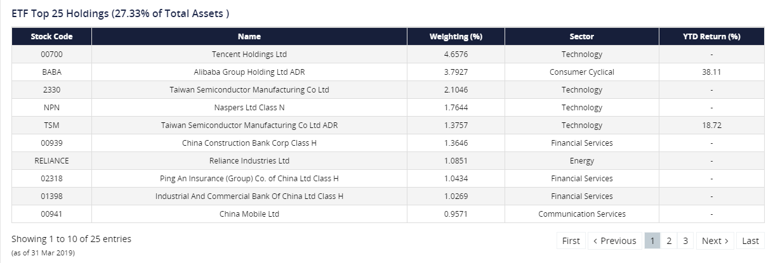Click the Next page button

pyautogui.click(x=715, y=241)
